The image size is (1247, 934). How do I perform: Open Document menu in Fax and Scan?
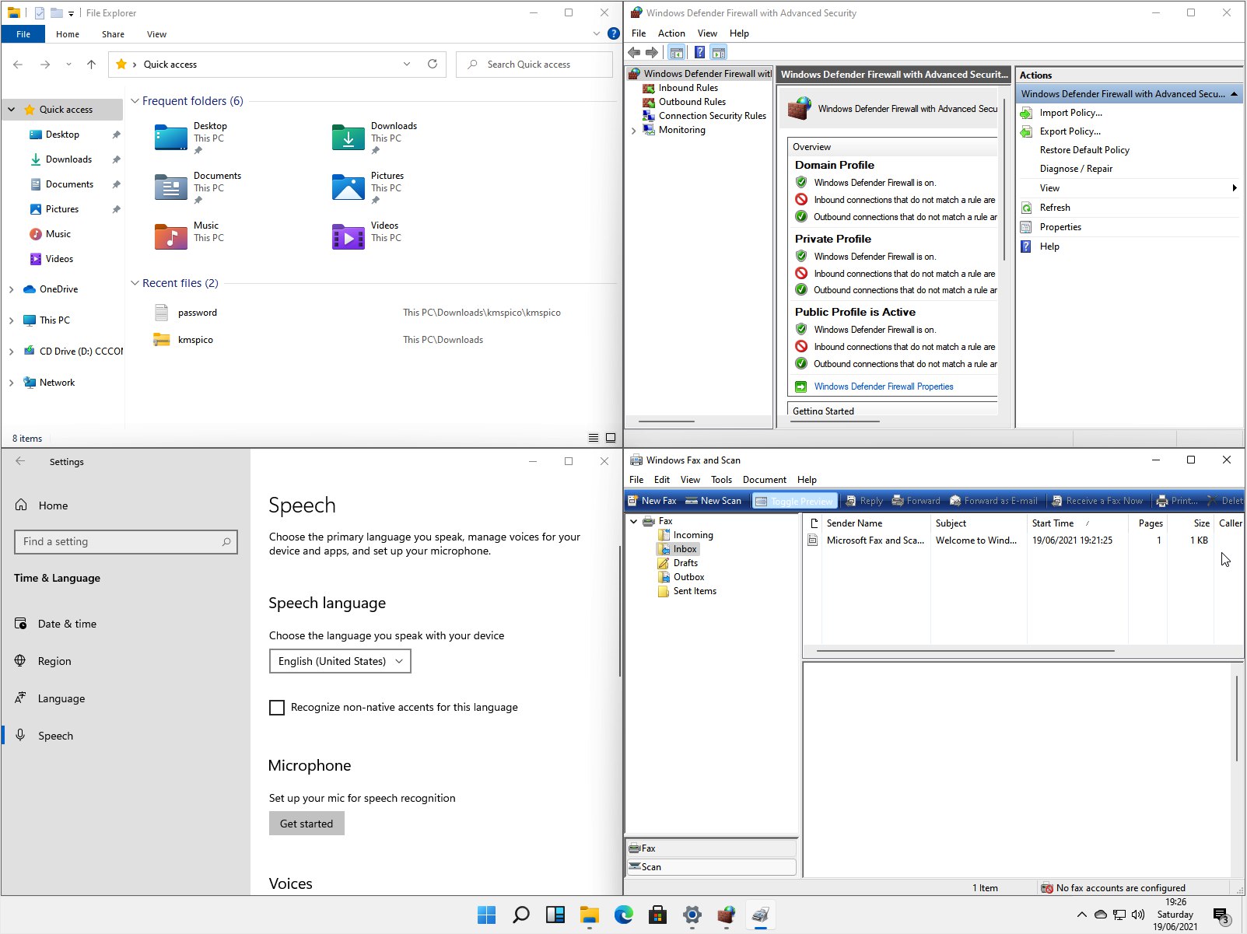764,480
